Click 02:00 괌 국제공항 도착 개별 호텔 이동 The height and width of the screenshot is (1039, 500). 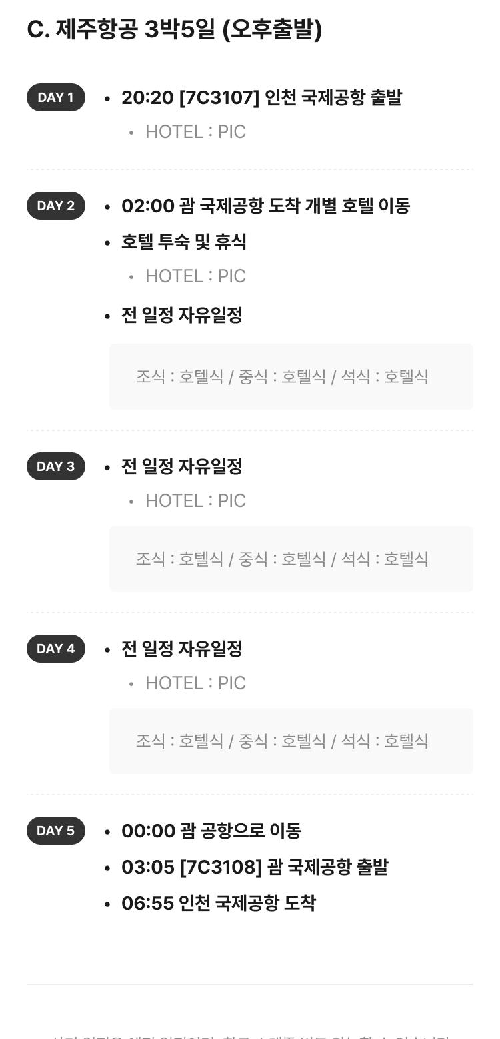265,206
